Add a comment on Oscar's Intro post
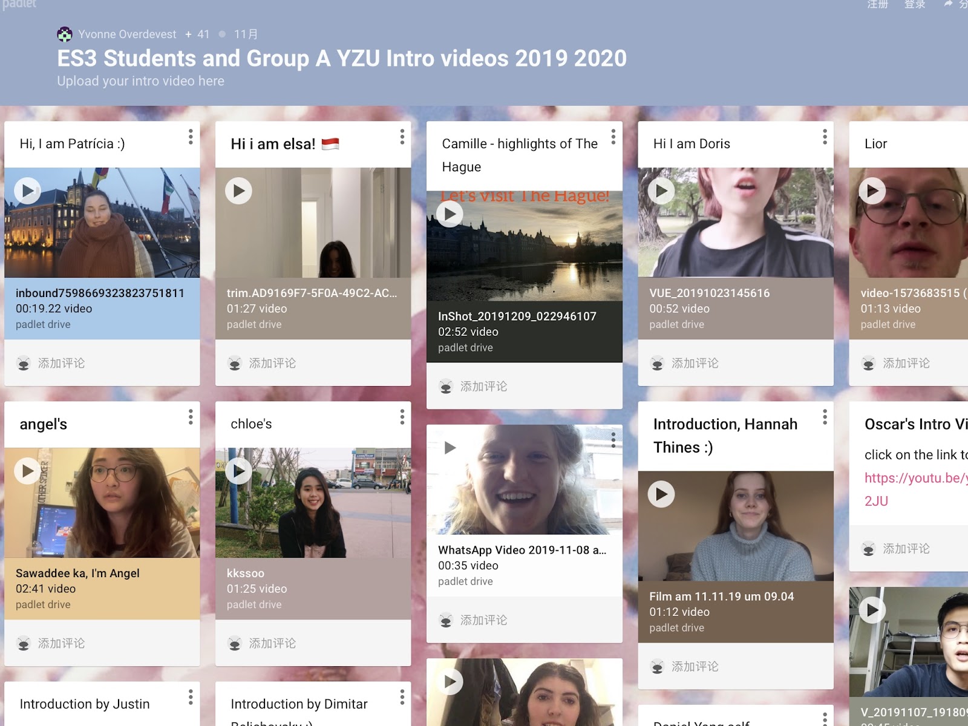The height and width of the screenshot is (726, 968). coord(906,549)
